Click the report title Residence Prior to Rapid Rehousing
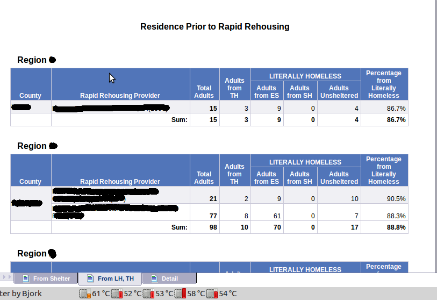437x300 pixels. (x=214, y=26)
